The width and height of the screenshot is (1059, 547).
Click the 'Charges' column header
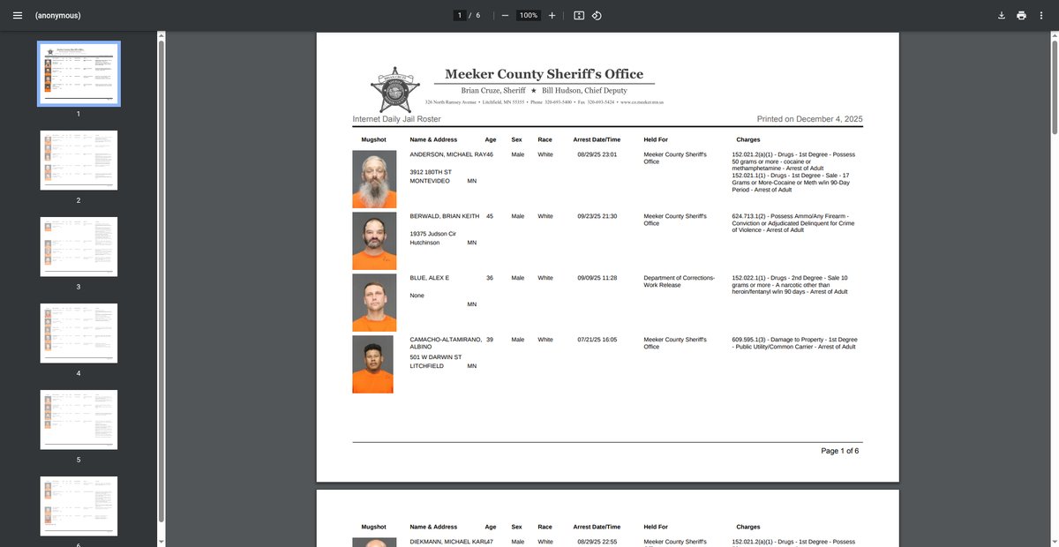point(747,139)
